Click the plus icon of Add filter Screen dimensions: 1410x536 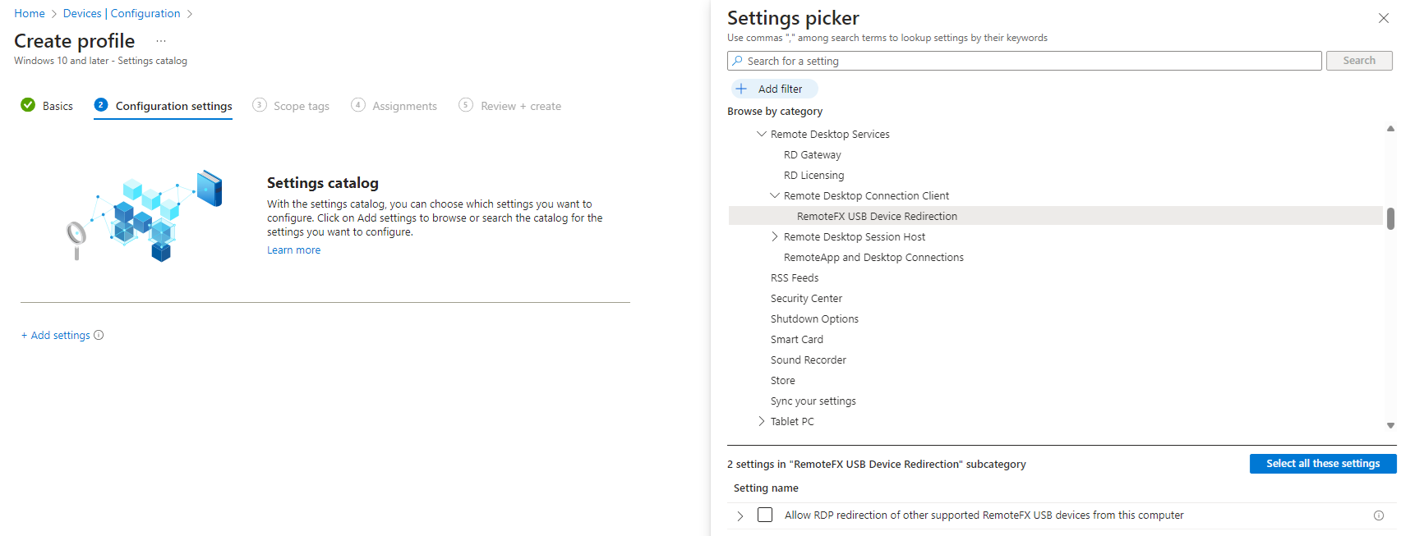click(741, 89)
